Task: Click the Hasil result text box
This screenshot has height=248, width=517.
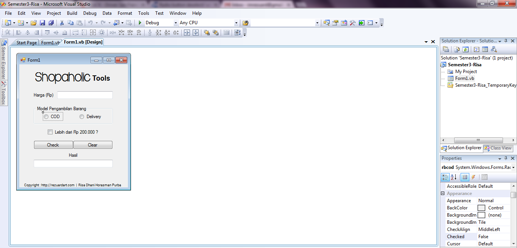Action: pyautogui.click(x=73, y=164)
